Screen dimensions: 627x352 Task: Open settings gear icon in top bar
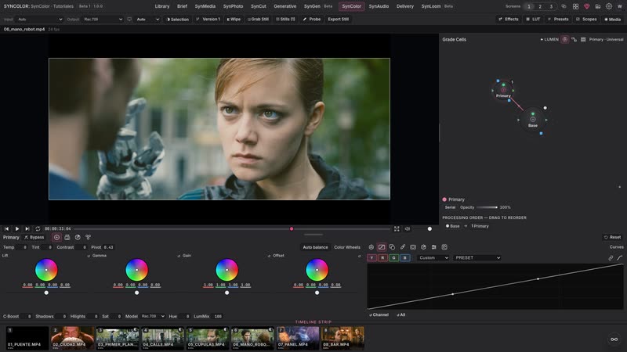coord(609,6)
